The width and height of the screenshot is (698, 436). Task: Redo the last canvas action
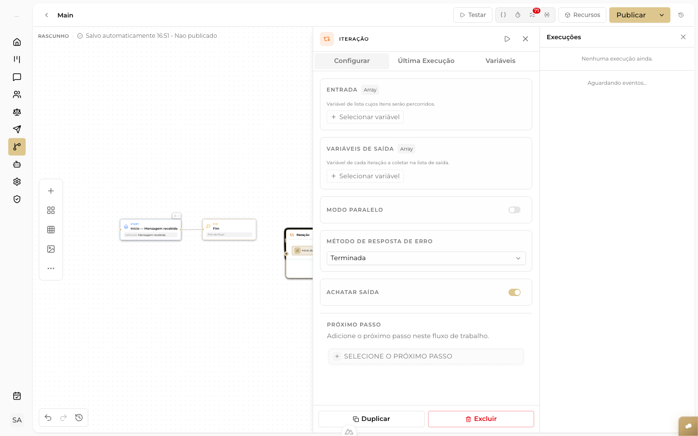tap(63, 418)
